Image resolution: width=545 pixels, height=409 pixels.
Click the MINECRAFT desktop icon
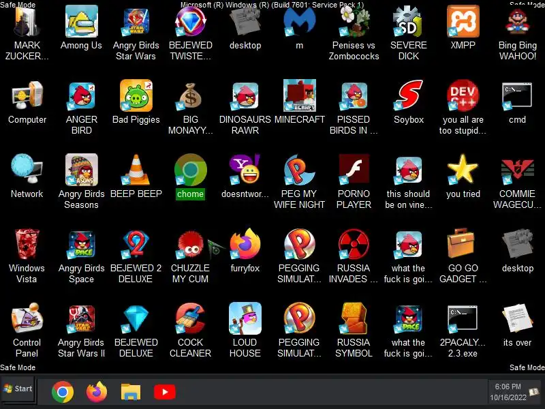(299, 95)
